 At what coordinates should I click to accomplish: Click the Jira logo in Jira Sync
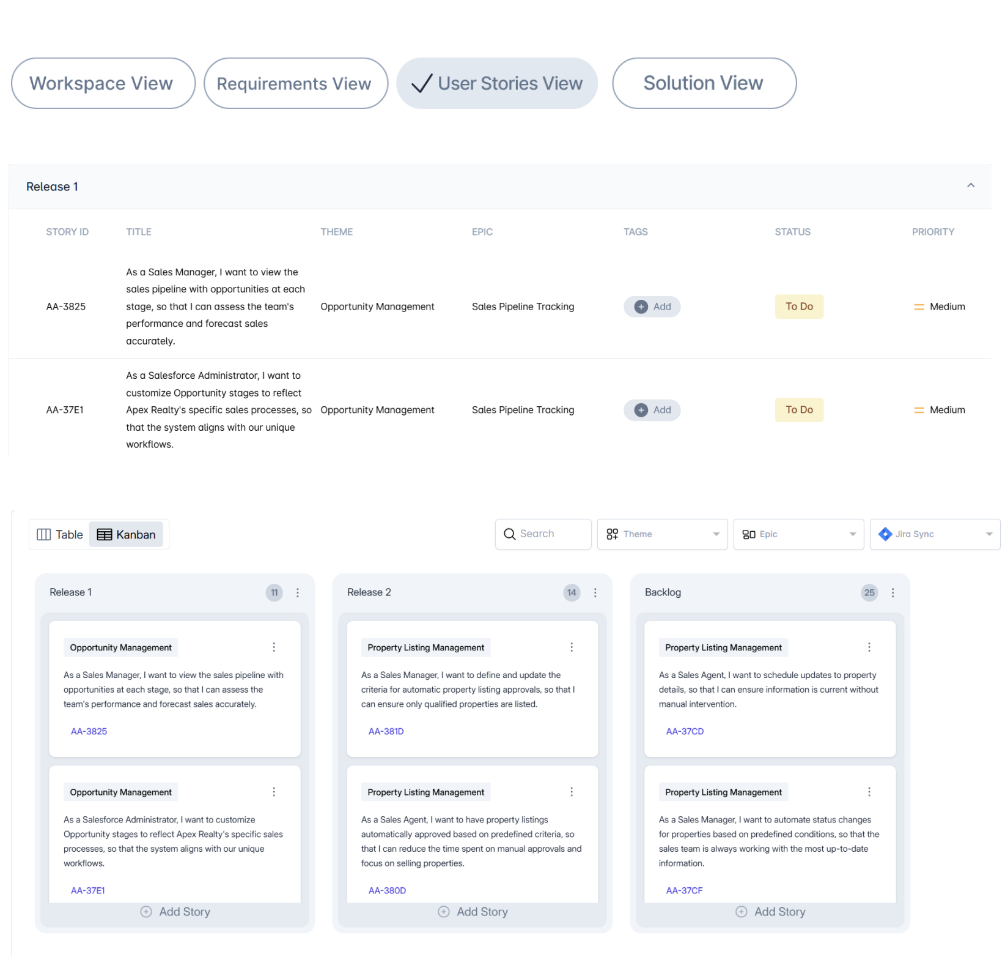[885, 534]
